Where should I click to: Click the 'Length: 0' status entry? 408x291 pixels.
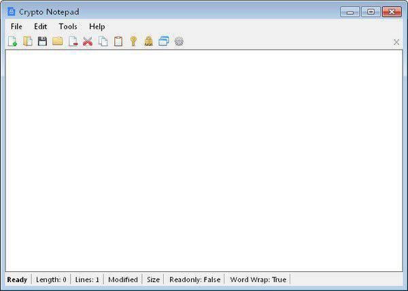[x=51, y=280]
